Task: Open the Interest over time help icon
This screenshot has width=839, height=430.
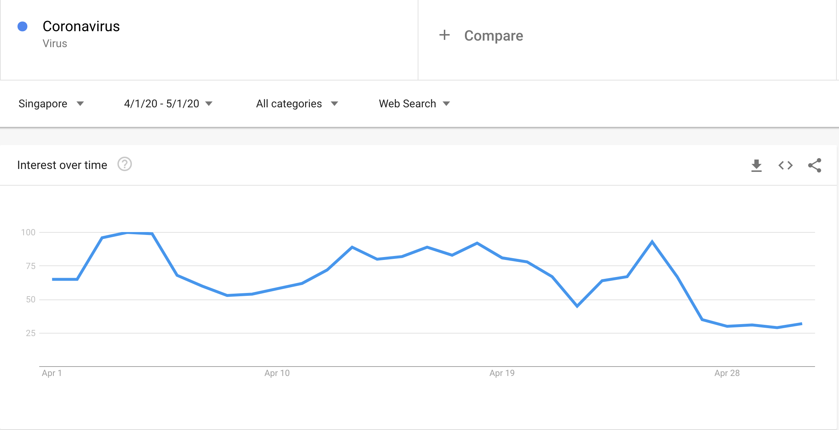Action: [x=125, y=164]
